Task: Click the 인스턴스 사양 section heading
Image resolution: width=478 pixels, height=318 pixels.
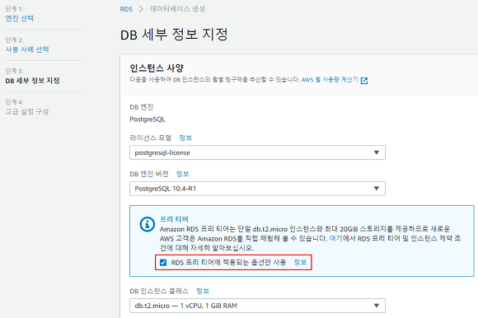Action: coord(157,68)
